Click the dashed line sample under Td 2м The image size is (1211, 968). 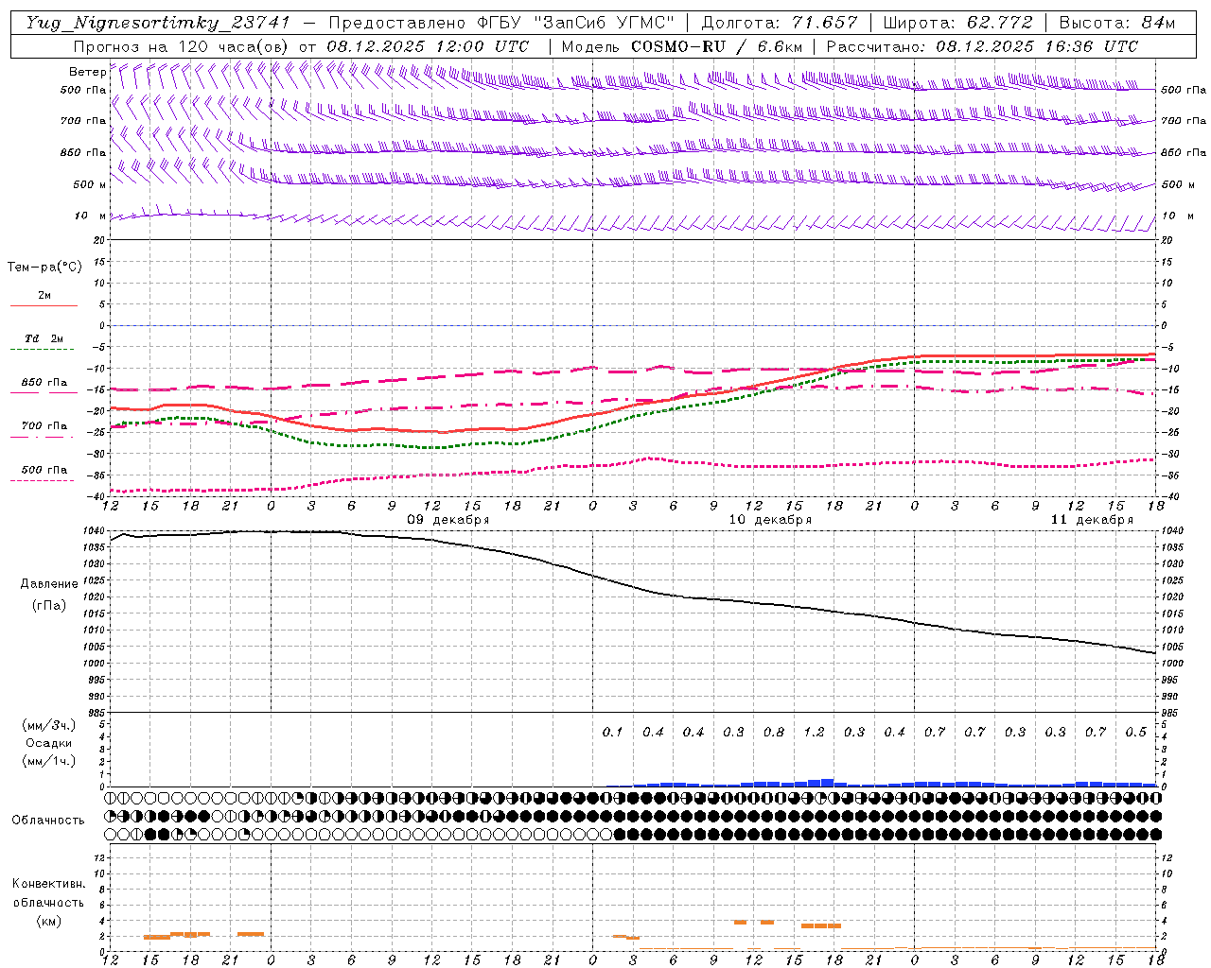click(x=43, y=349)
